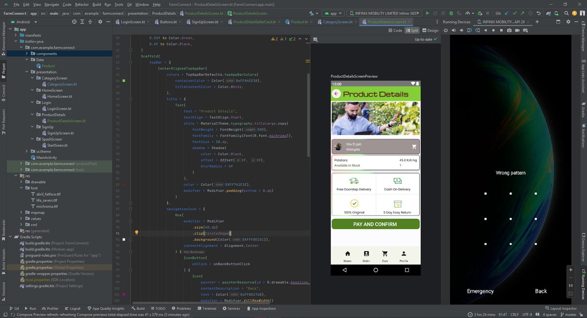Viewport: 587px width, 318px height.
Task: Open the Refactor menu
Action: (x=81, y=4)
